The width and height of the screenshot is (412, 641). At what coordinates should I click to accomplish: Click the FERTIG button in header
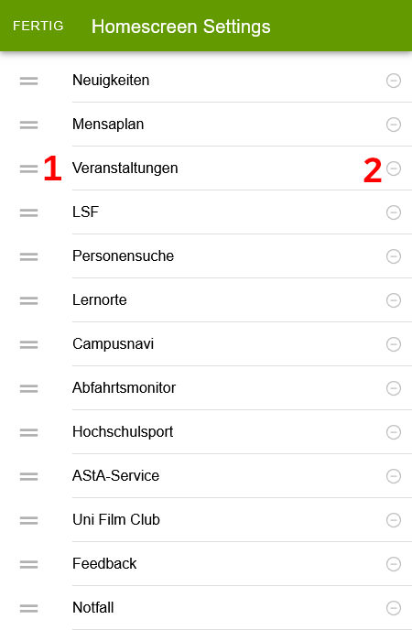(x=38, y=26)
